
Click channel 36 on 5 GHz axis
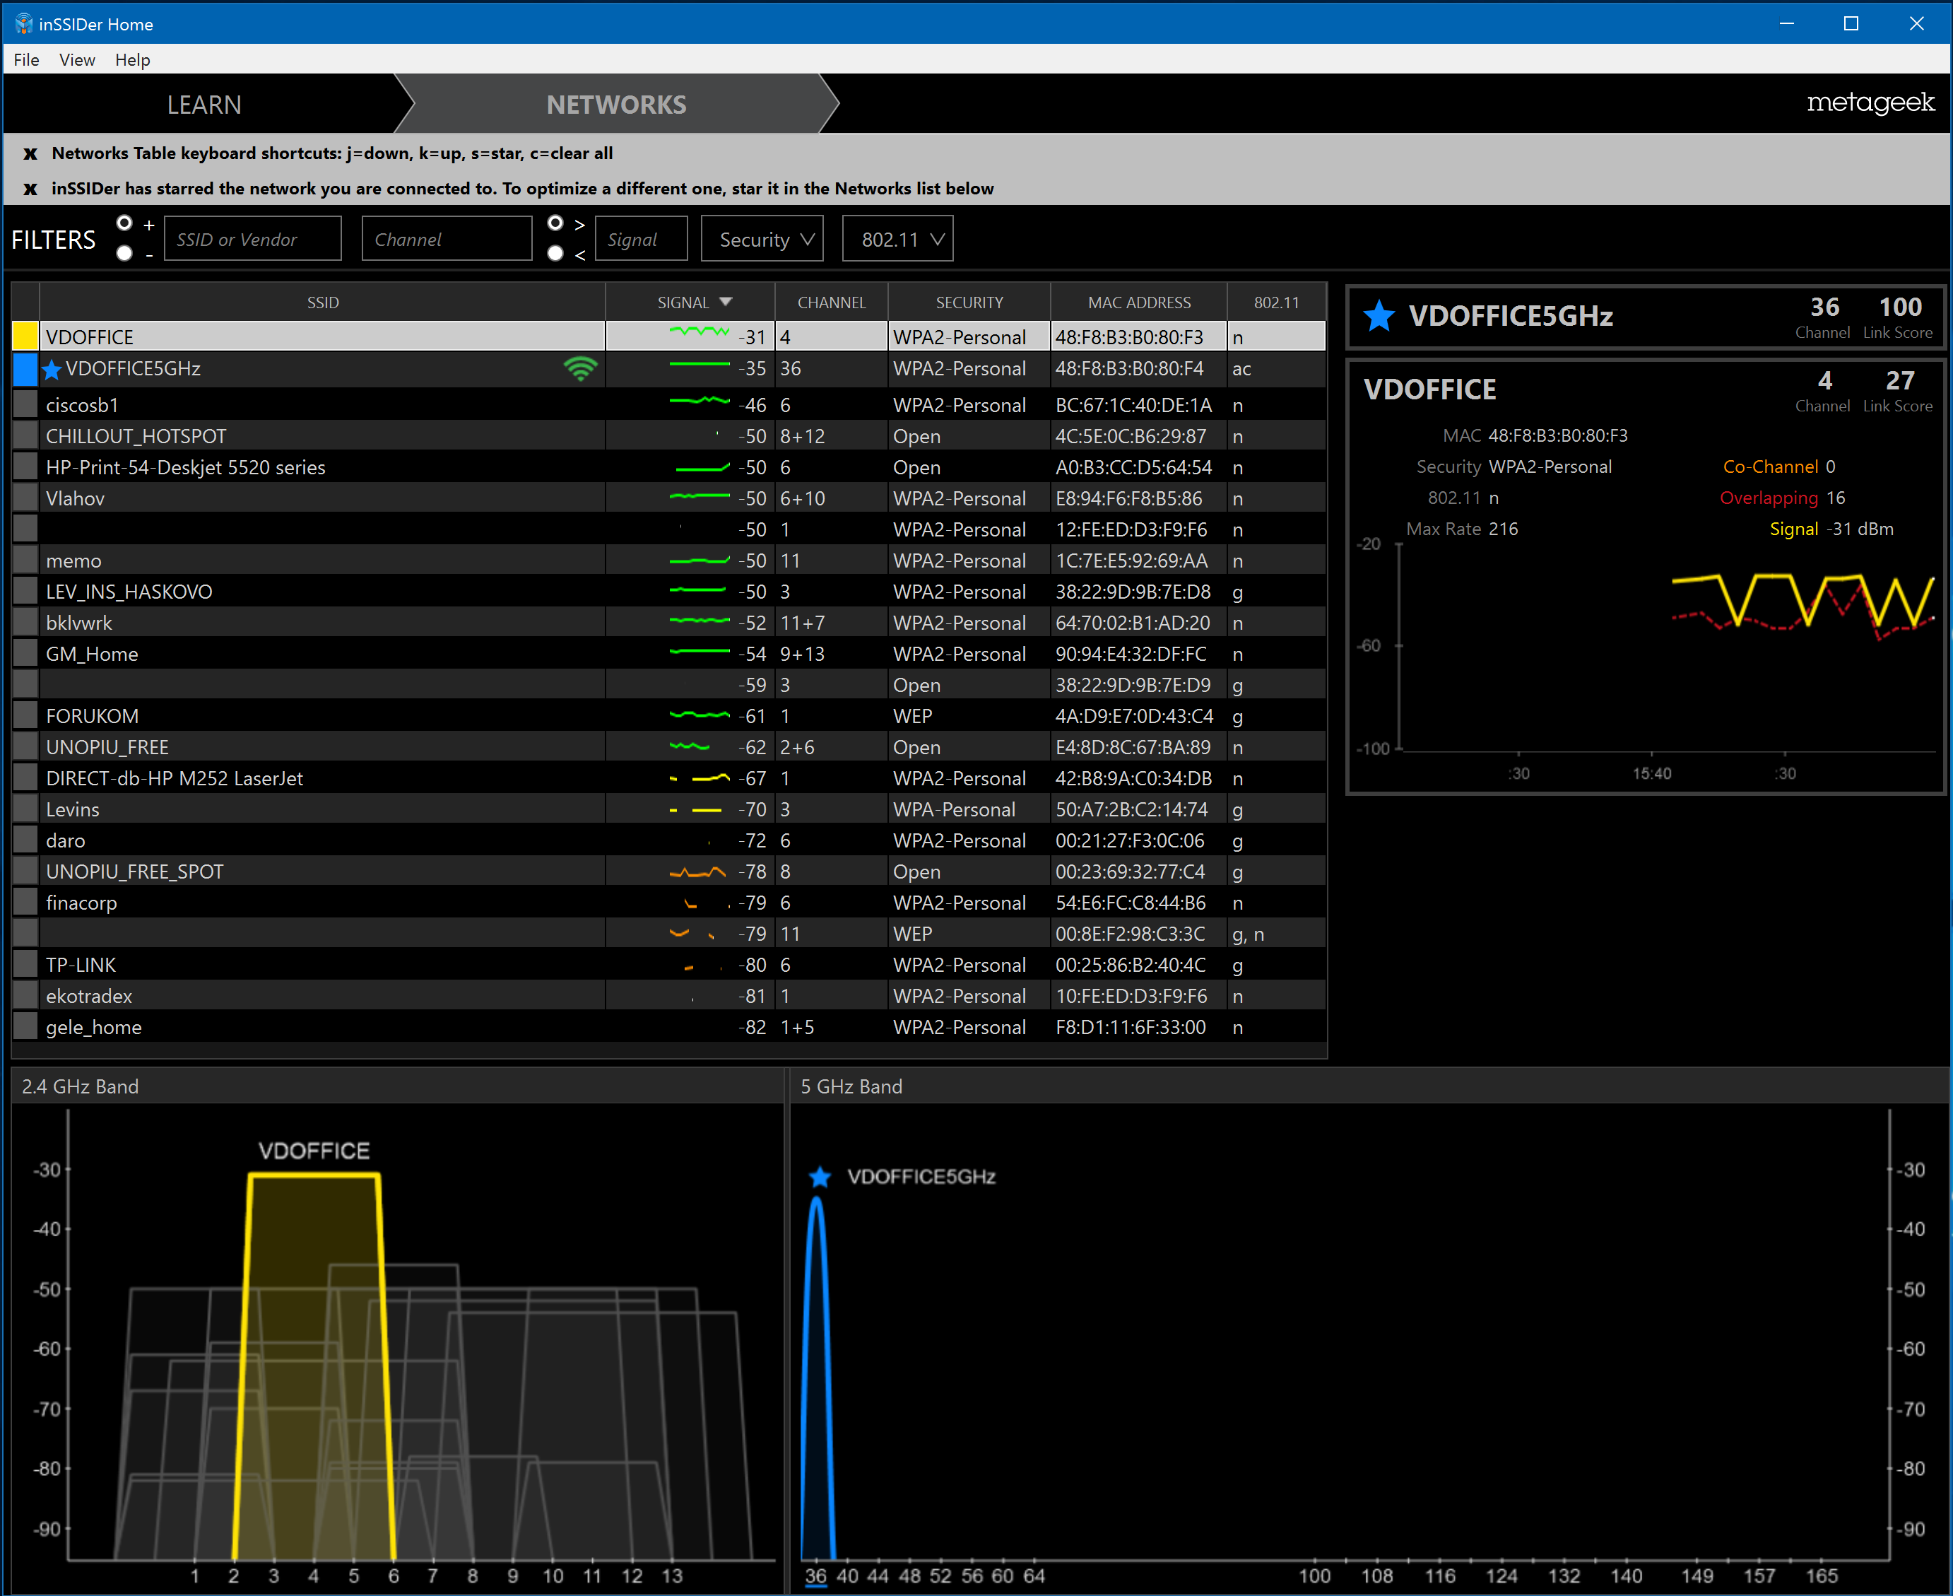coord(815,1576)
